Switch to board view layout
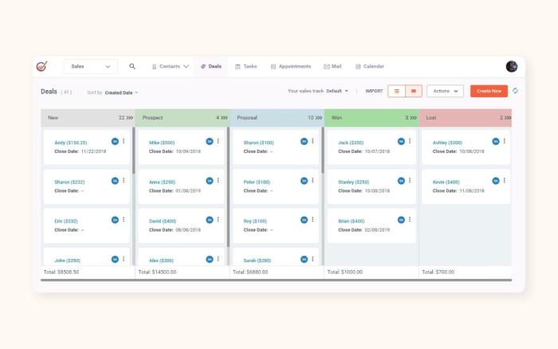The image size is (558, 349). pos(414,91)
